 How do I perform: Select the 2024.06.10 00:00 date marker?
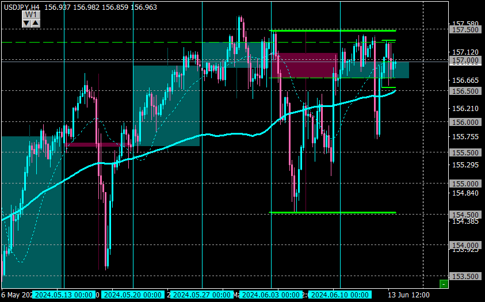tap(340, 295)
